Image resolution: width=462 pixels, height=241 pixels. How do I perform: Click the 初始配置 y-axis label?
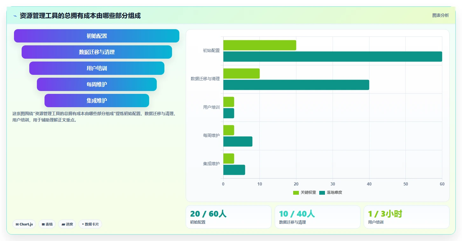pos(211,51)
